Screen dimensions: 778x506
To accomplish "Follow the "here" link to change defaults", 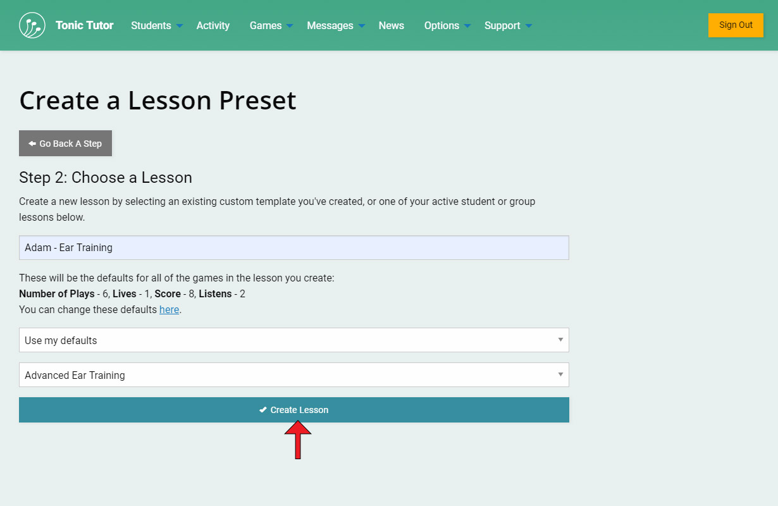I will pos(169,310).
